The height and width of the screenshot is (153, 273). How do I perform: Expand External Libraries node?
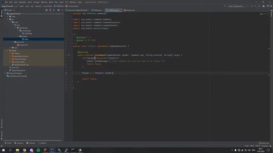point(5,73)
